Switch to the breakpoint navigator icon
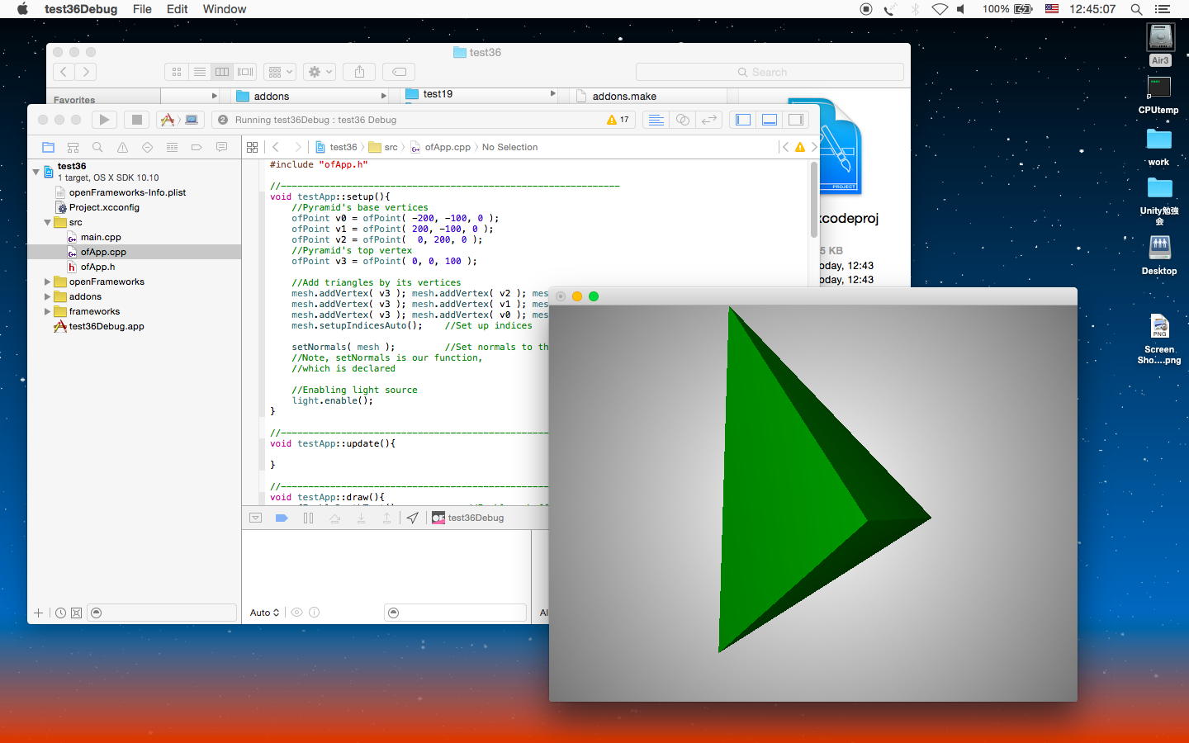This screenshot has height=743, width=1189. pos(197,147)
